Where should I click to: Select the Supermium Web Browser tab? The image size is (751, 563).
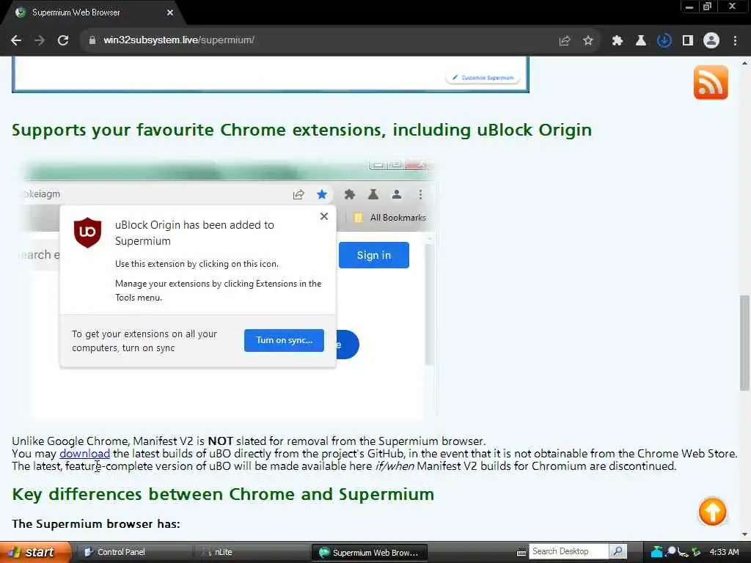point(93,13)
